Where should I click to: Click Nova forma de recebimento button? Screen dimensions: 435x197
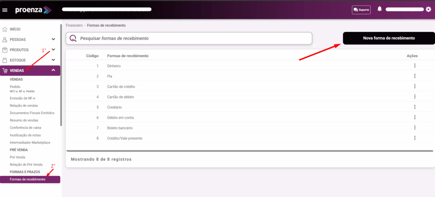(388, 38)
